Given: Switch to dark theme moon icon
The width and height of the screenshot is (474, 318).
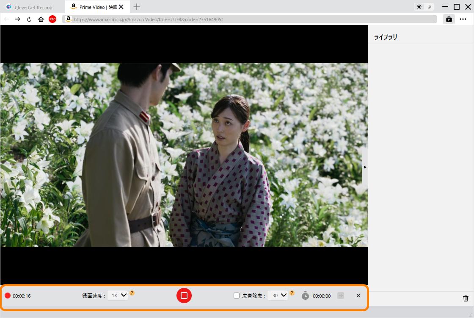Looking at the screenshot, I should tap(429, 7).
